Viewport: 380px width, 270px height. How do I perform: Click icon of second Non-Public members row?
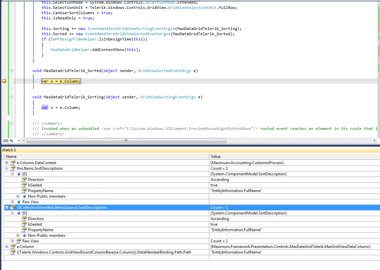pos(24,235)
